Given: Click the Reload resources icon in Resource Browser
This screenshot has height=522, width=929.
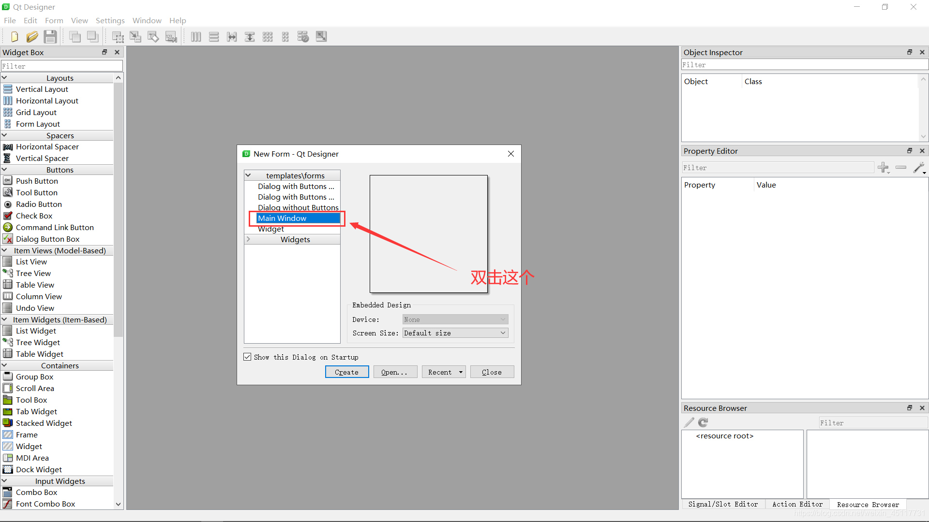Looking at the screenshot, I should click(703, 422).
